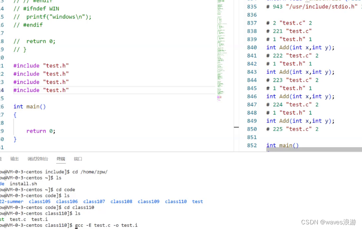Show the 端口 panel tab
Viewport: 362px width, 229px height.
[x=78, y=159]
